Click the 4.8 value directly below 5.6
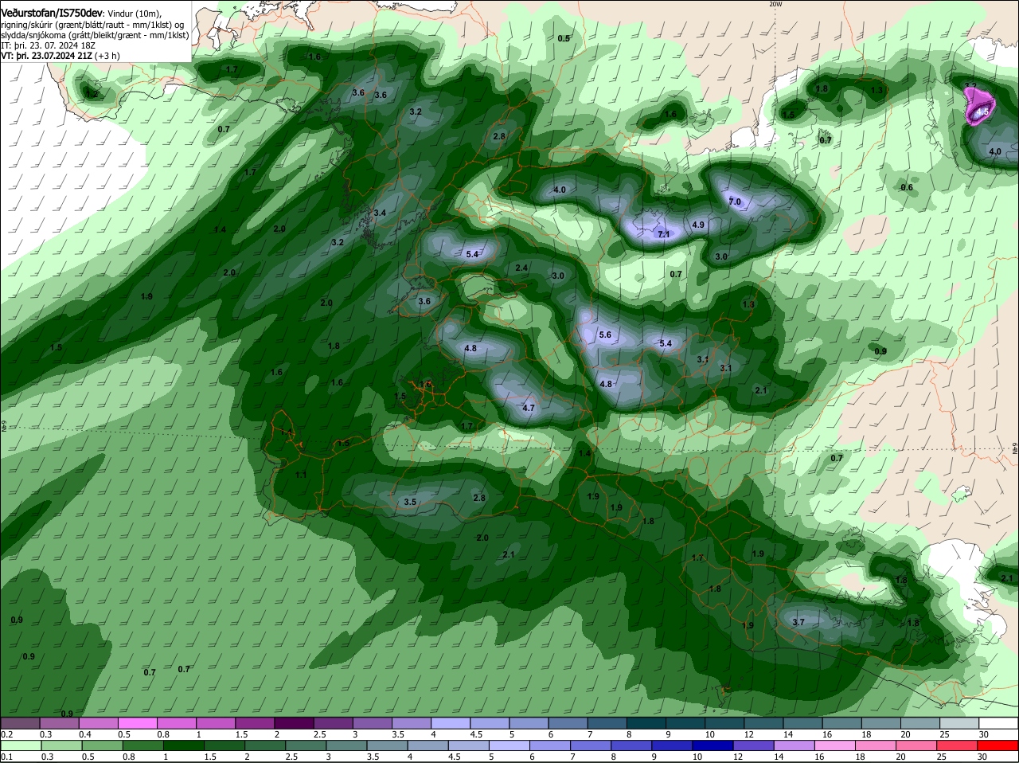Viewport: 1019px width, 763px height. tap(606, 384)
